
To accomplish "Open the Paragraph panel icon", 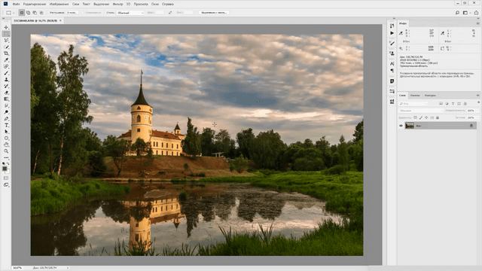I will coord(392,71).
